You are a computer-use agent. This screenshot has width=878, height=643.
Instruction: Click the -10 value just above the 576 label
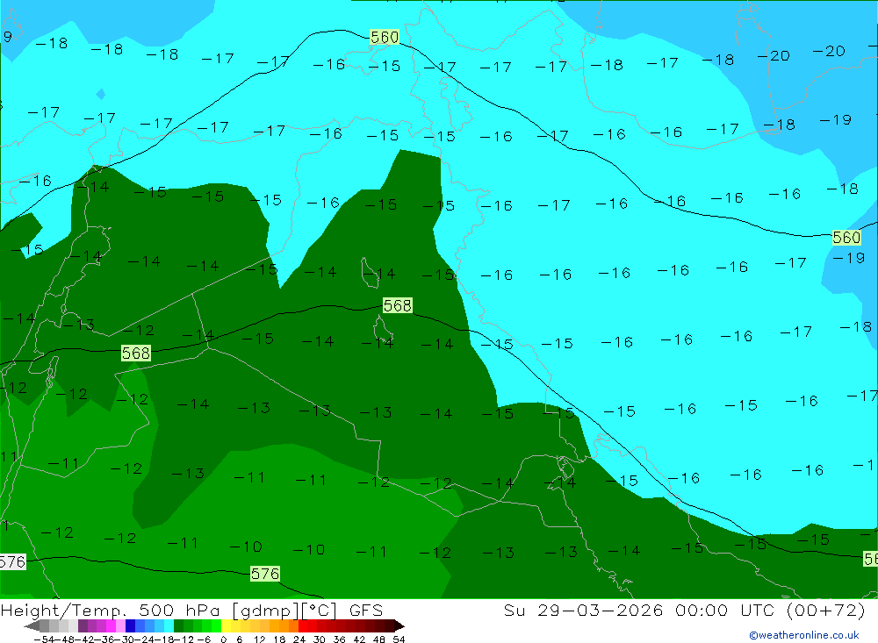click(x=246, y=547)
